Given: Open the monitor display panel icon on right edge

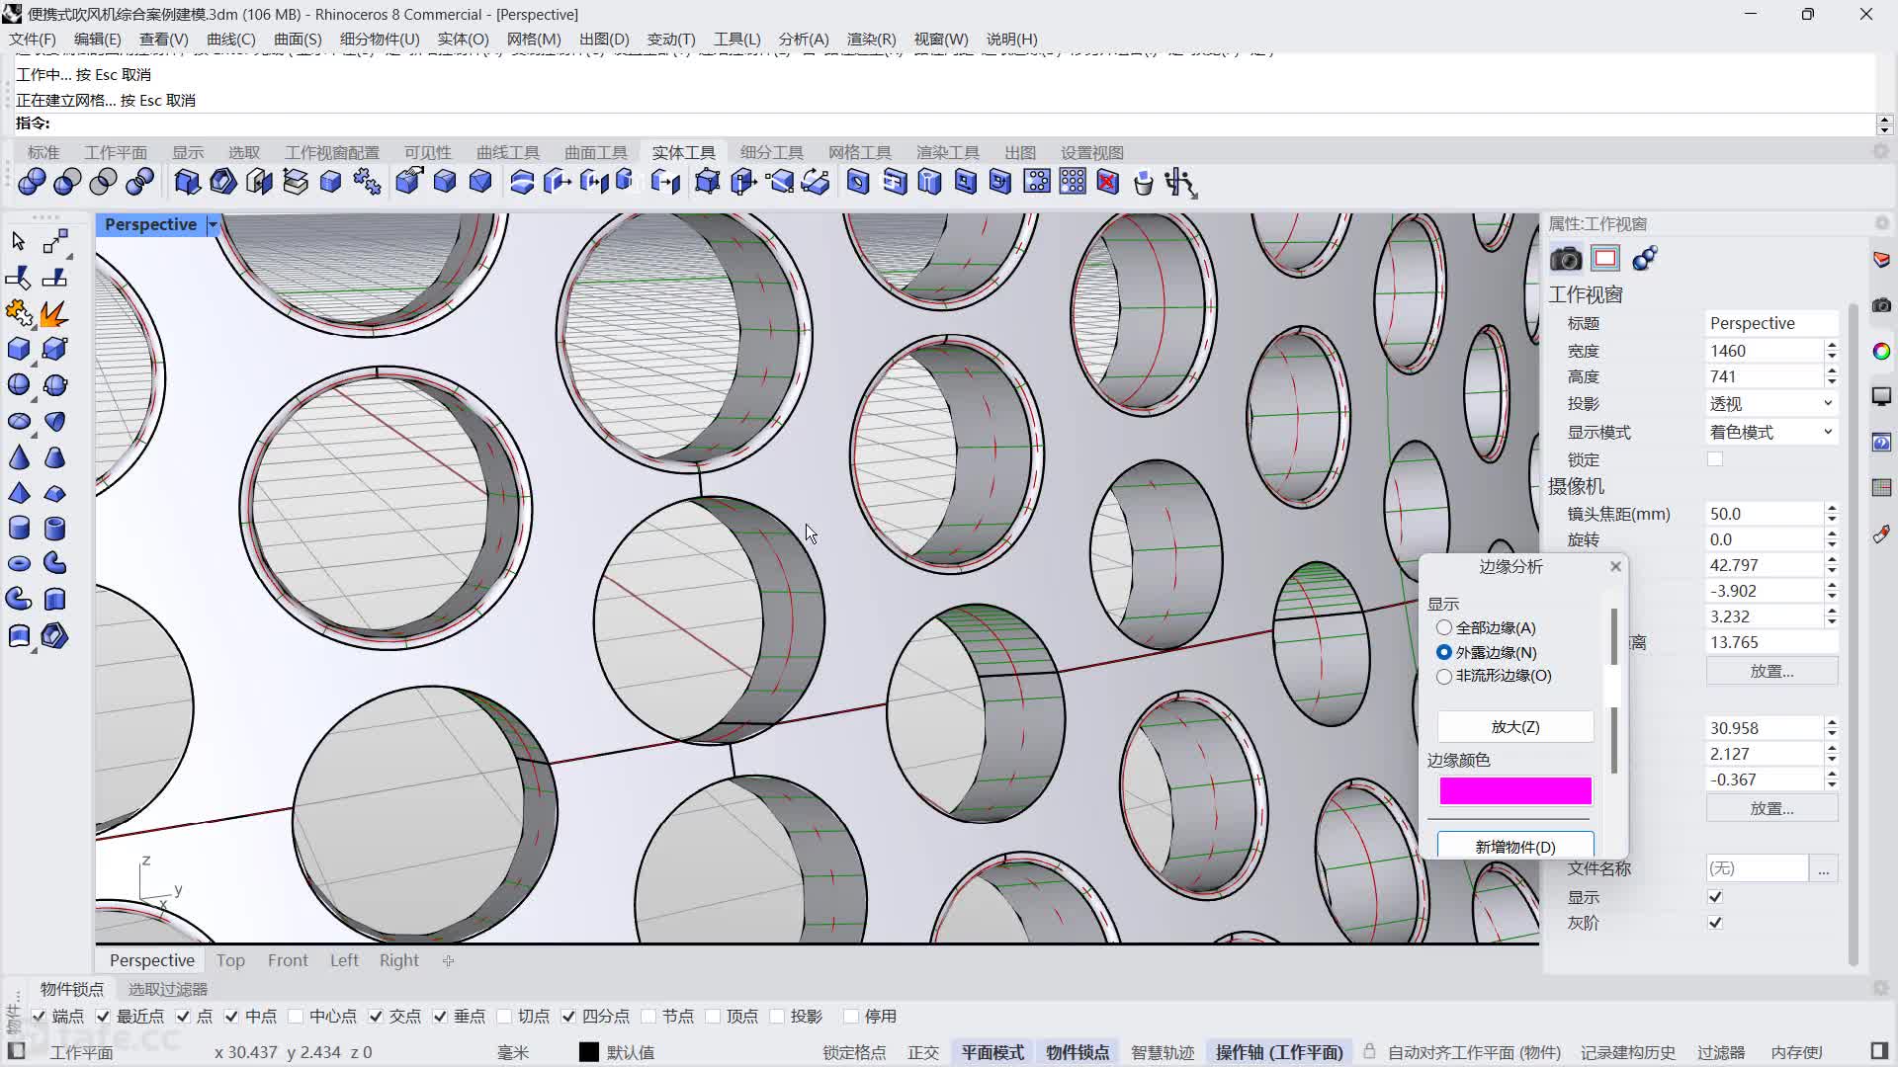Looking at the screenshot, I should pos(1881,396).
